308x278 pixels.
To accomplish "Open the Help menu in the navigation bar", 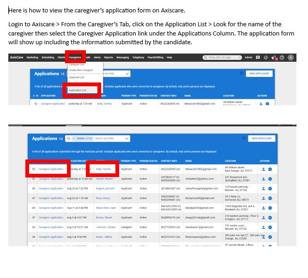I will point(169,58).
